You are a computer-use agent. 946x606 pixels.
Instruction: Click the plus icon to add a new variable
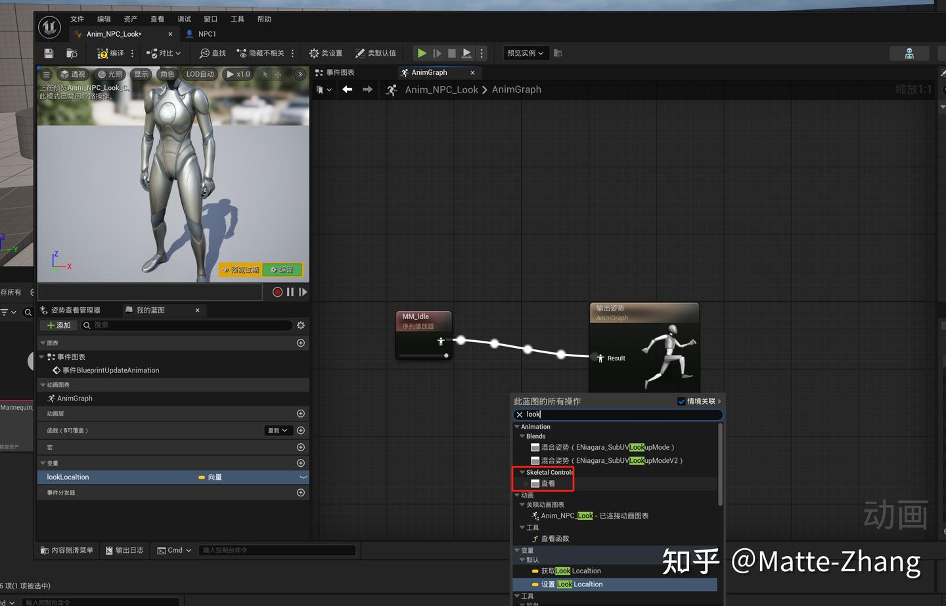click(301, 463)
